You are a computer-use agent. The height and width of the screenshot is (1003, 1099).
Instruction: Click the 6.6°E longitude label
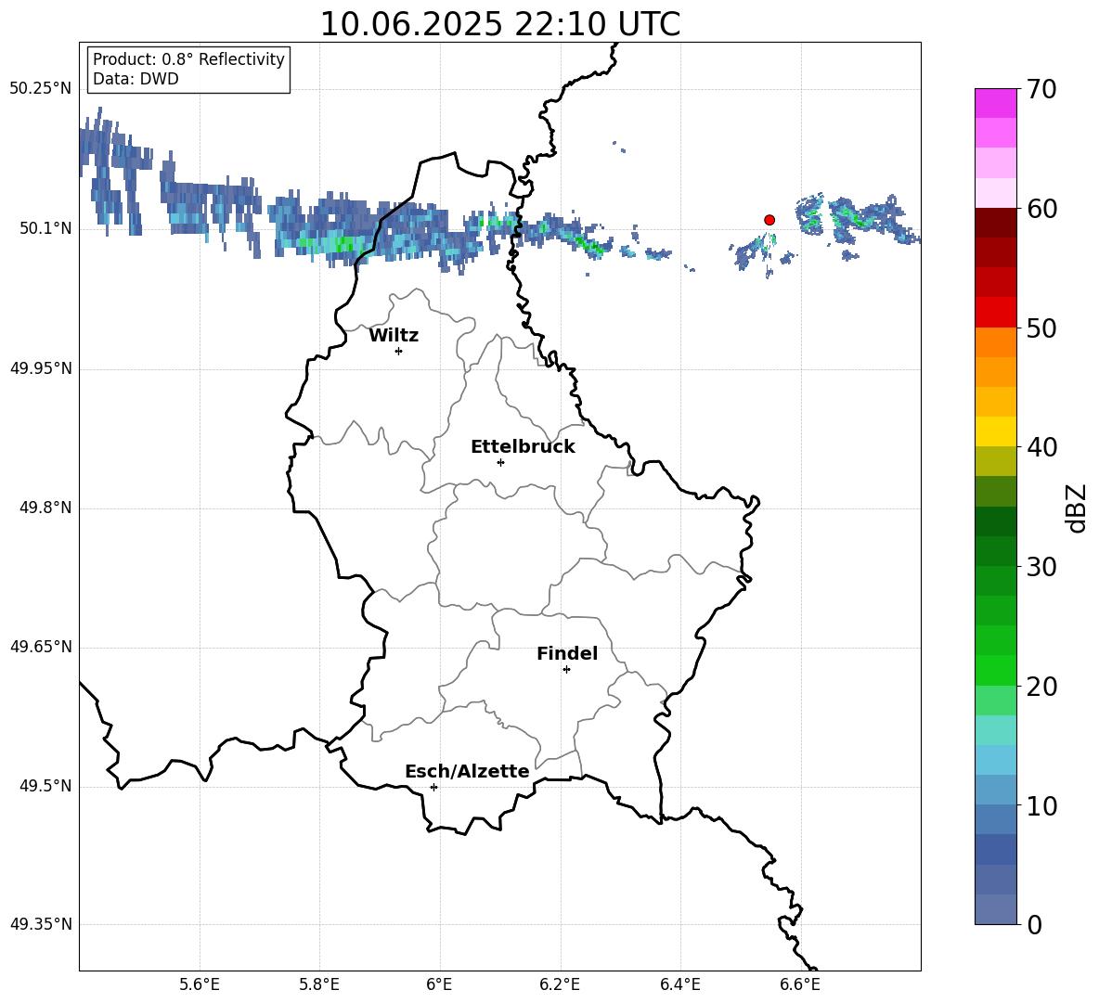800,984
